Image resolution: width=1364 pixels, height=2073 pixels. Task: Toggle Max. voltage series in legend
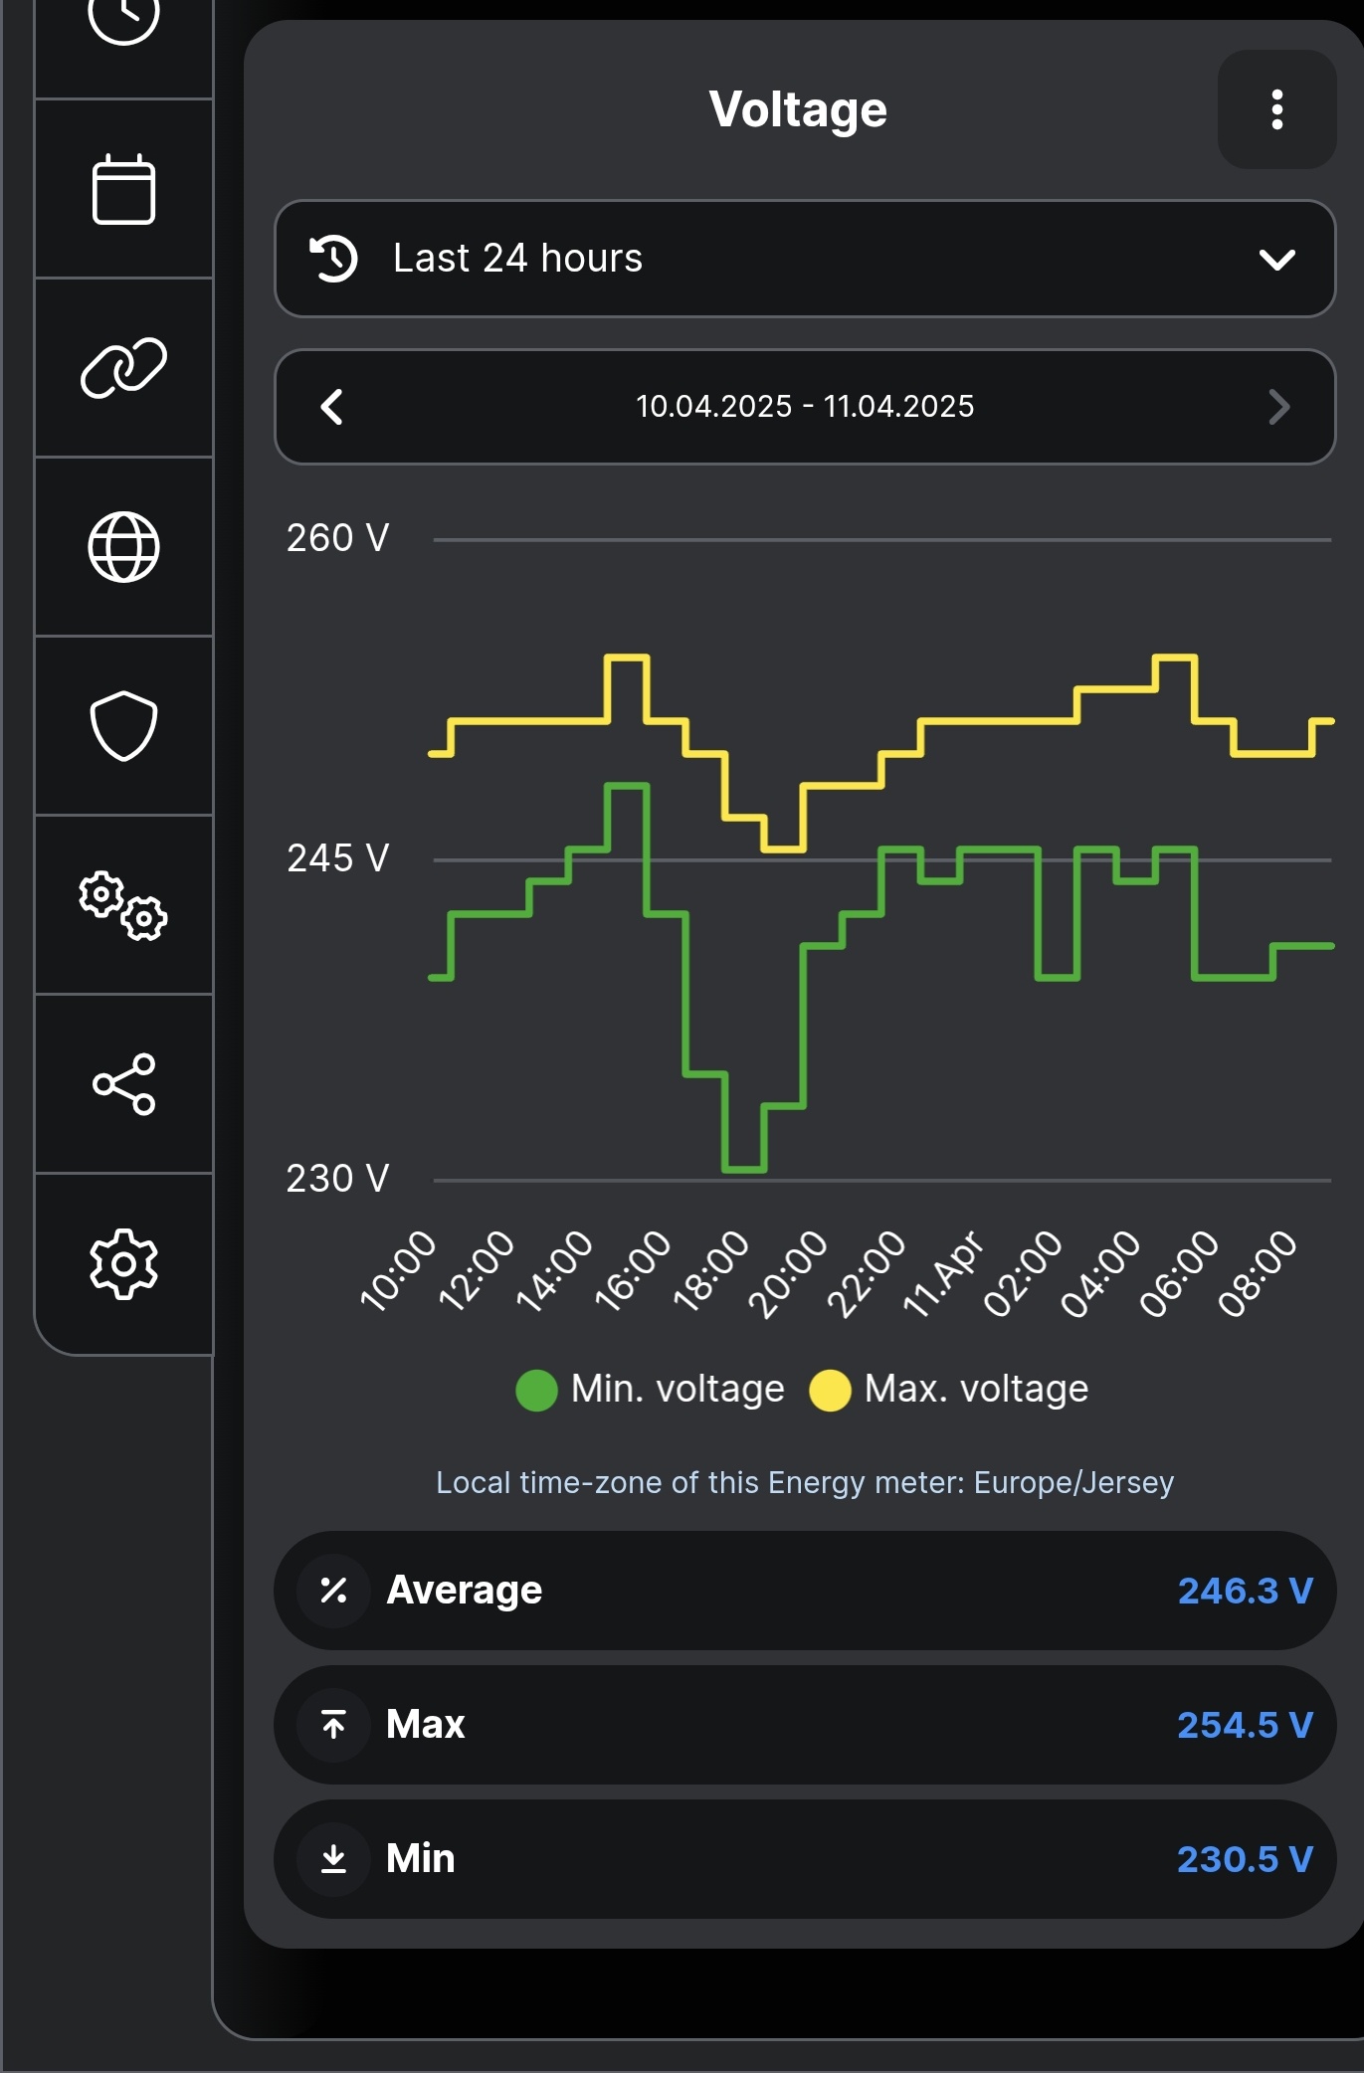point(975,1389)
